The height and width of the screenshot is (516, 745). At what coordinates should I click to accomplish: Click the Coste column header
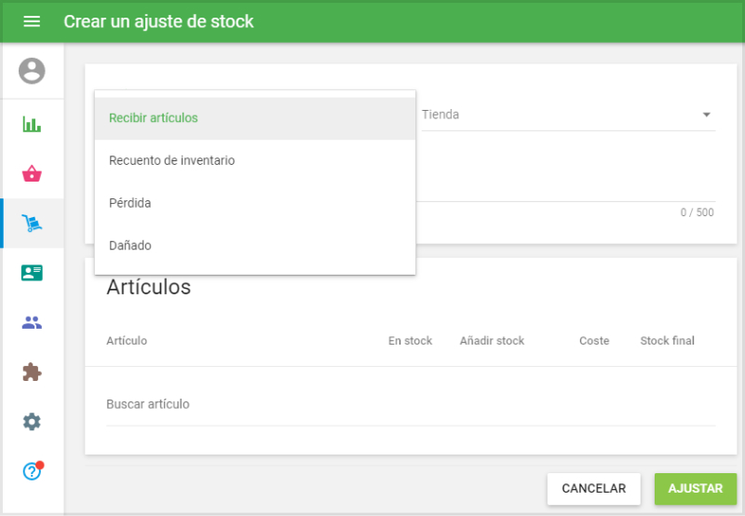coord(594,341)
